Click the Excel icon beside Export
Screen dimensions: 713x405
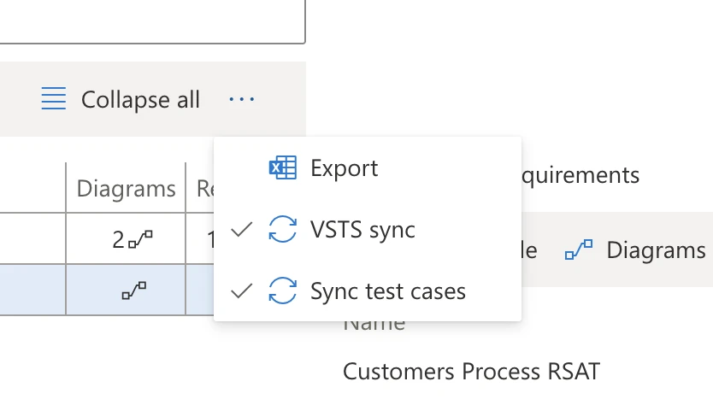283,167
